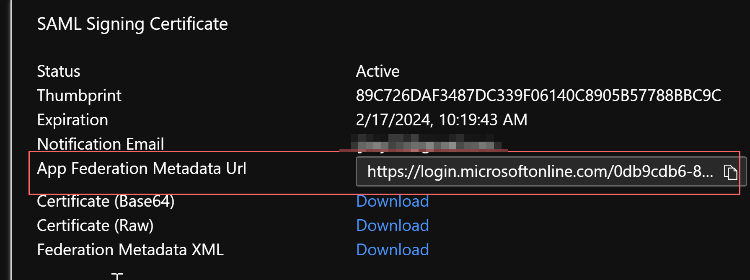The height and width of the screenshot is (280, 750).
Task: Select the 2/17/2024 expiration date value
Action: (441, 120)
